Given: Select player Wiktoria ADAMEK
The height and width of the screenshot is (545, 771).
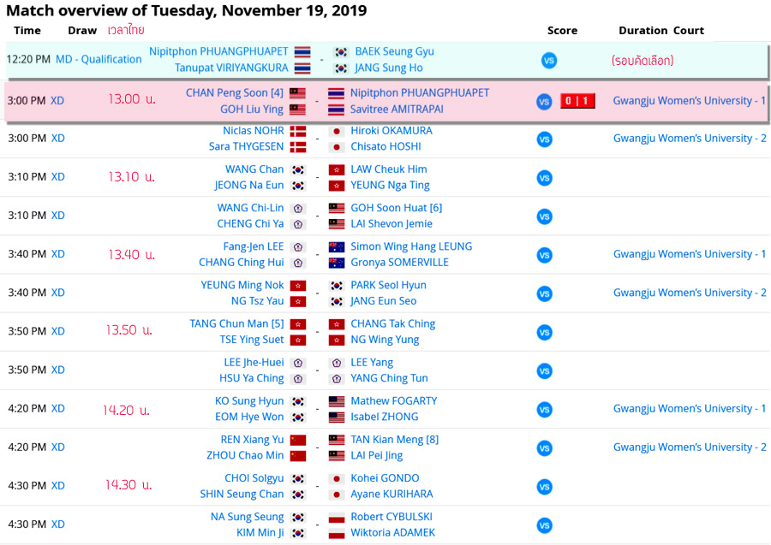Looking at the screenshot, I should (x=392, y=532).
